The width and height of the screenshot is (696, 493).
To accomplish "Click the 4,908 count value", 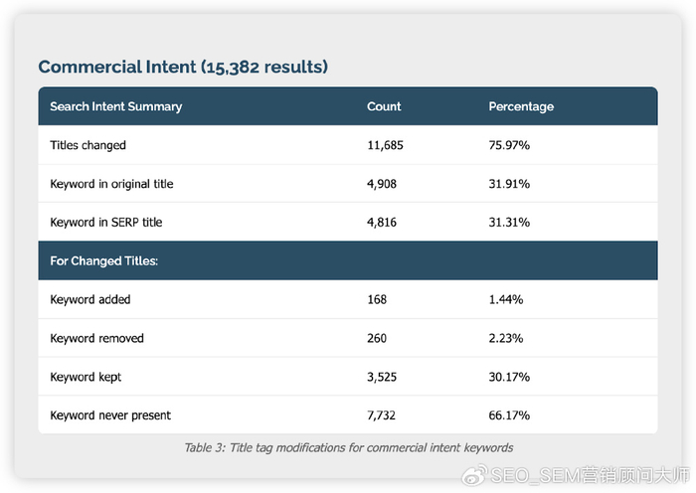I will click(x=382, y=184).
